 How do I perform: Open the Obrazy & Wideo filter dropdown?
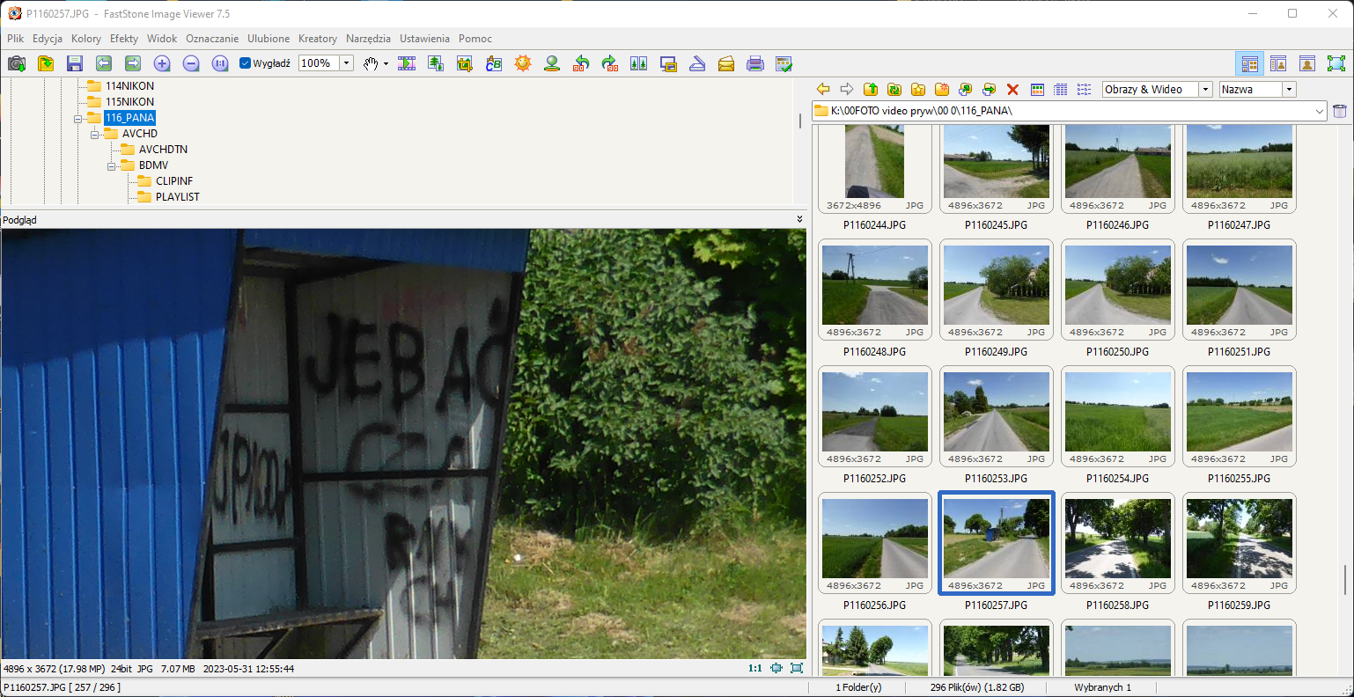pos(1205,90)
